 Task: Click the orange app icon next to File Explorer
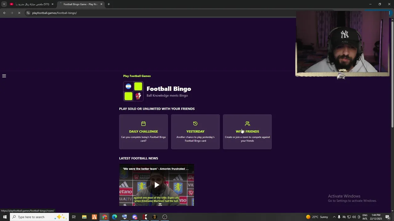(94, 217)
